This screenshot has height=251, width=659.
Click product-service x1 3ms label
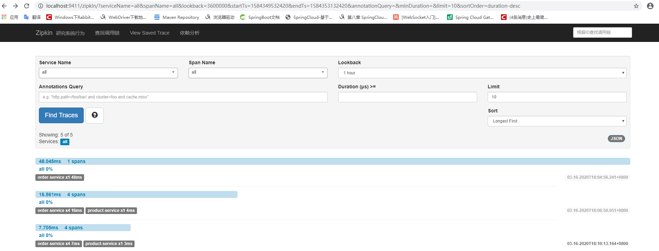[109, 244]
